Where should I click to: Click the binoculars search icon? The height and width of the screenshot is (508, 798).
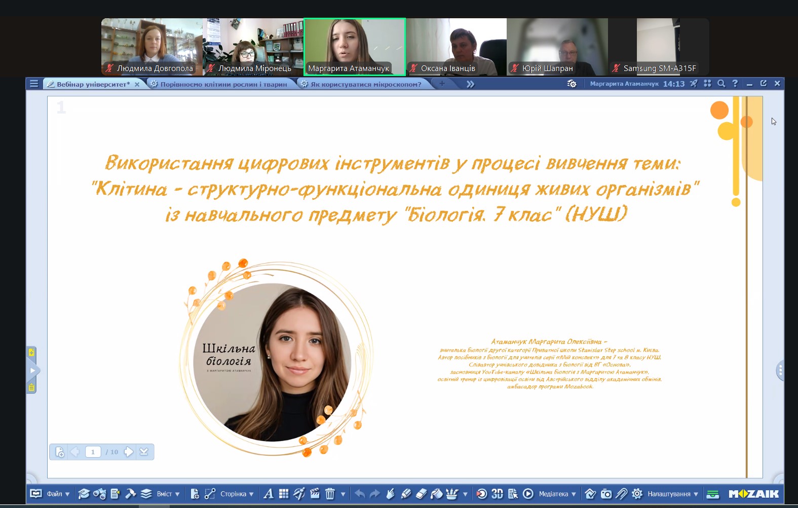pyautogui.click(x=100, y=494)
